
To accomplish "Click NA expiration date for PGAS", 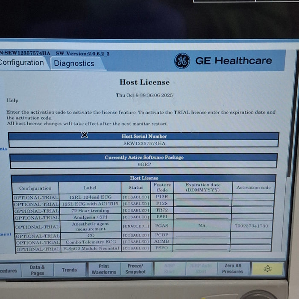I will click(202, 226).
